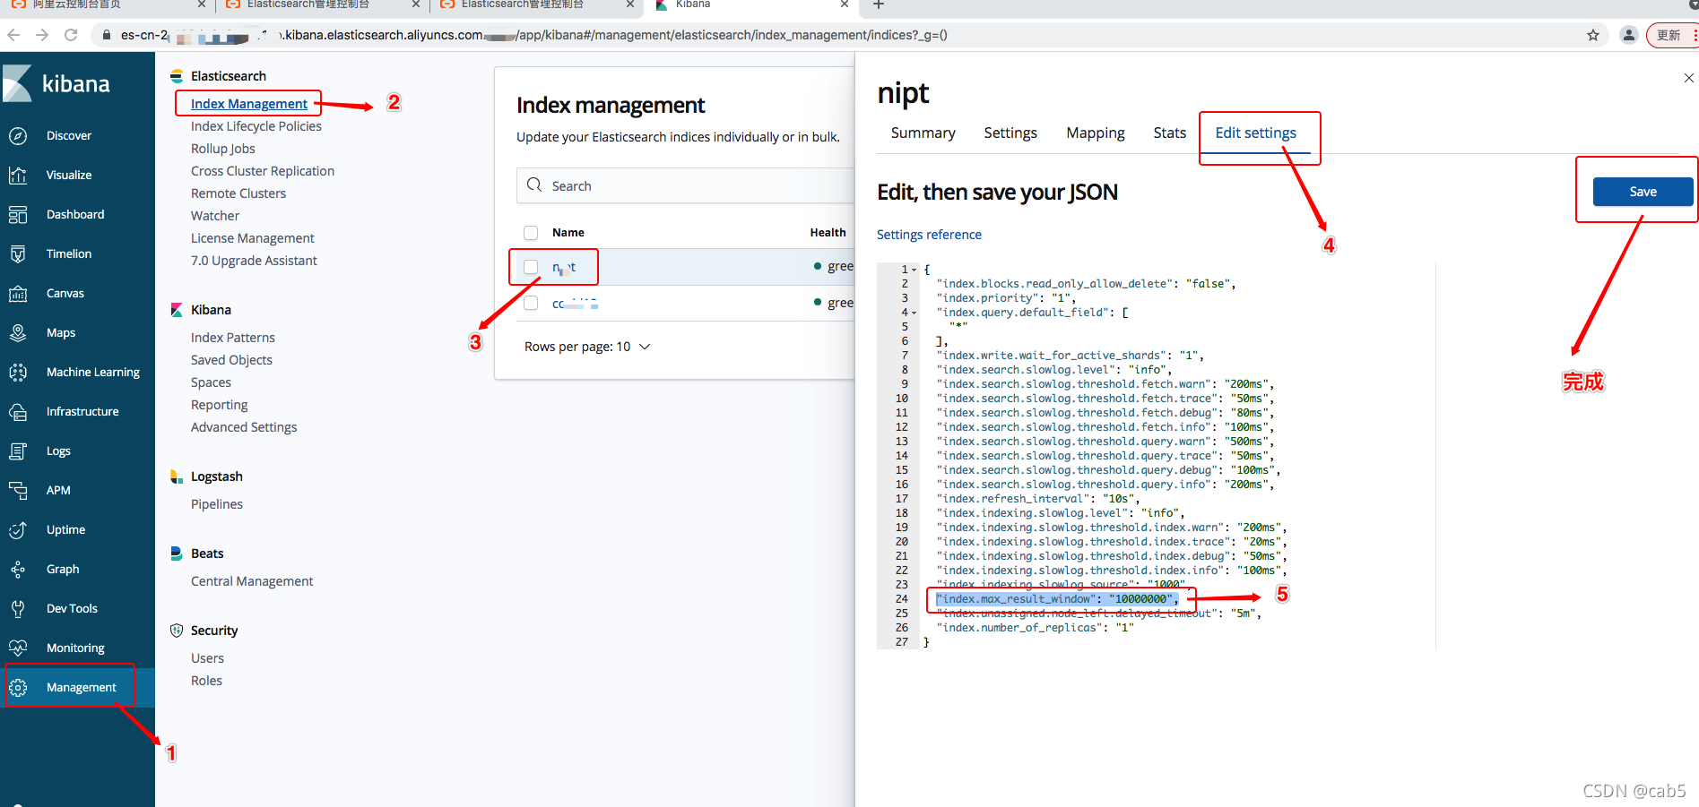The width and height of the screenshot is (1699, 807).
Task: Open the Dashboard sidebar icon
Action: [18, 215]
